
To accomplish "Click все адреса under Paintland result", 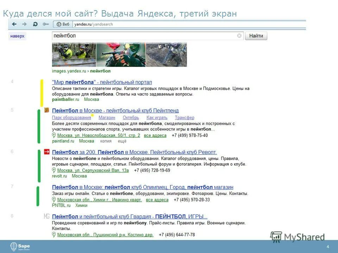I will pyautogui.click(x=155, y=135).
